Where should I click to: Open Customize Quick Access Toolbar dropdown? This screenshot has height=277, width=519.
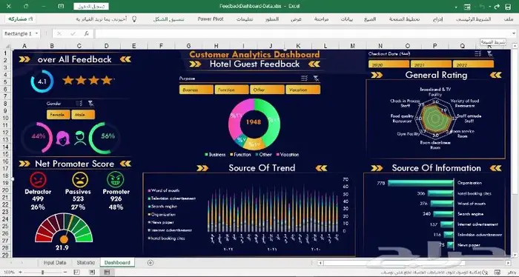click(456, 7)
